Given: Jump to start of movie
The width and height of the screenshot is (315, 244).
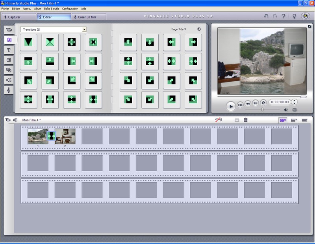Looking at the screenshot, I should (240, 105).
